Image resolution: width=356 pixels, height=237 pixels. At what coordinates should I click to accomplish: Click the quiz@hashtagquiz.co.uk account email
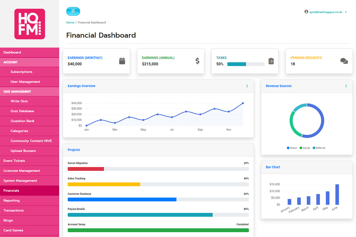coord(326,12)
